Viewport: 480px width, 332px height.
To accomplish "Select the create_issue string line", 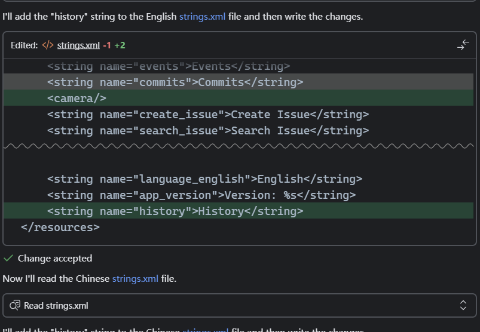I will [239, 114].
